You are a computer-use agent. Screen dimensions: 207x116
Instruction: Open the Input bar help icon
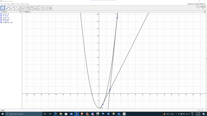(202, 110)
